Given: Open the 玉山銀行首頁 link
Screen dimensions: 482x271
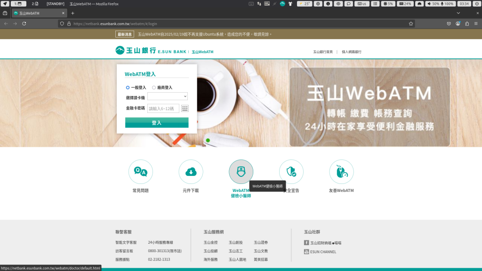Looking at the screenshot, I should tap(323, 52).
